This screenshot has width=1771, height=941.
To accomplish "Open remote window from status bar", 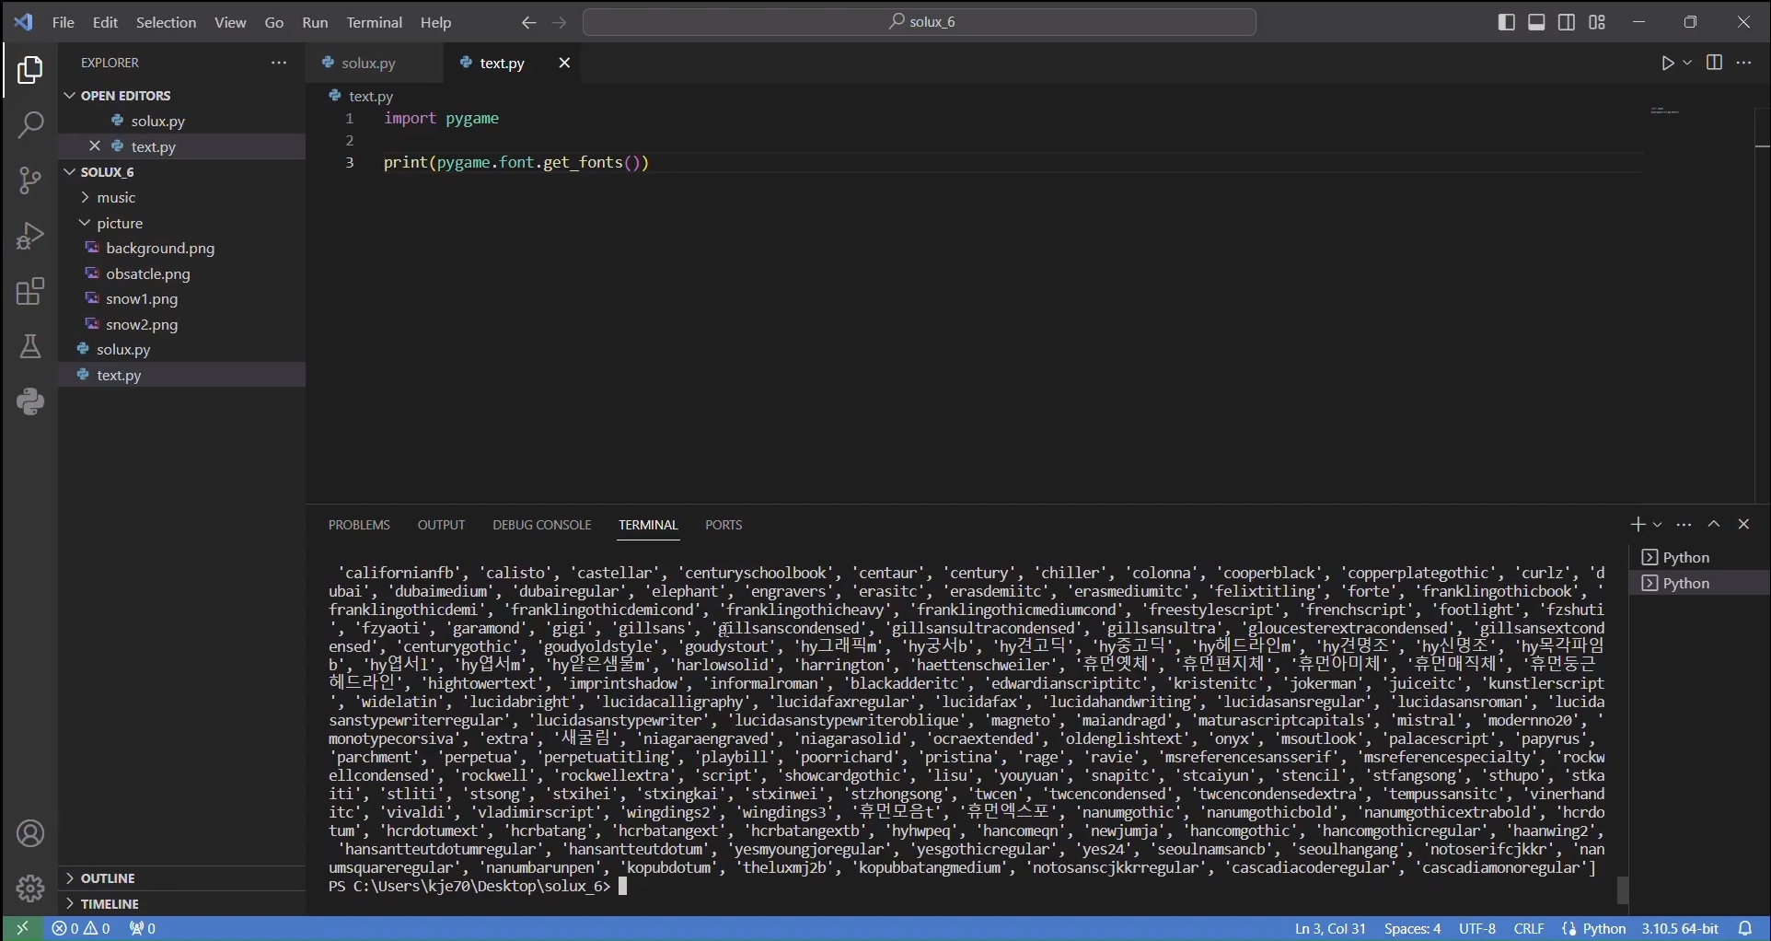I will point(22,928).
